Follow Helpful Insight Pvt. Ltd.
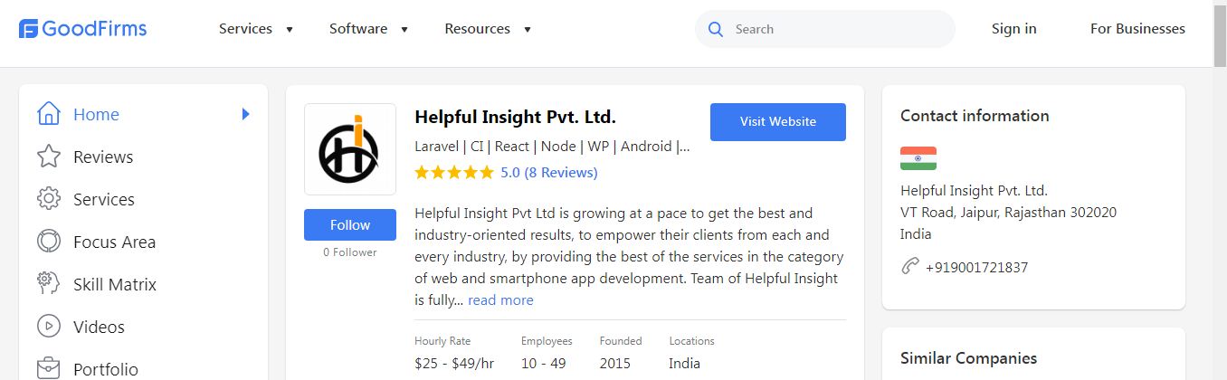This screenshot has height=380, width=1227. [350, 225]
